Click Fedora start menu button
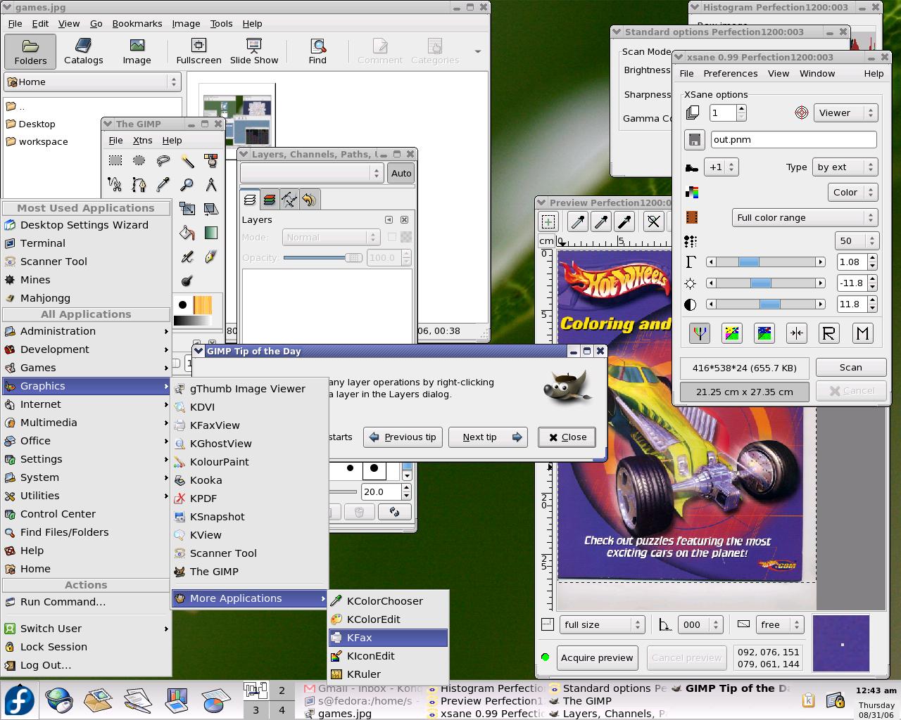The image size is (901, 720). coord(19,701)
